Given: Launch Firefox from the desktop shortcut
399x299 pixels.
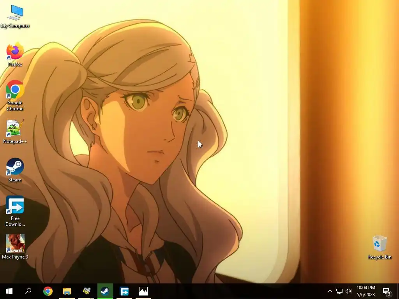Looking at the screenshot, I should (x=15, y=55).
